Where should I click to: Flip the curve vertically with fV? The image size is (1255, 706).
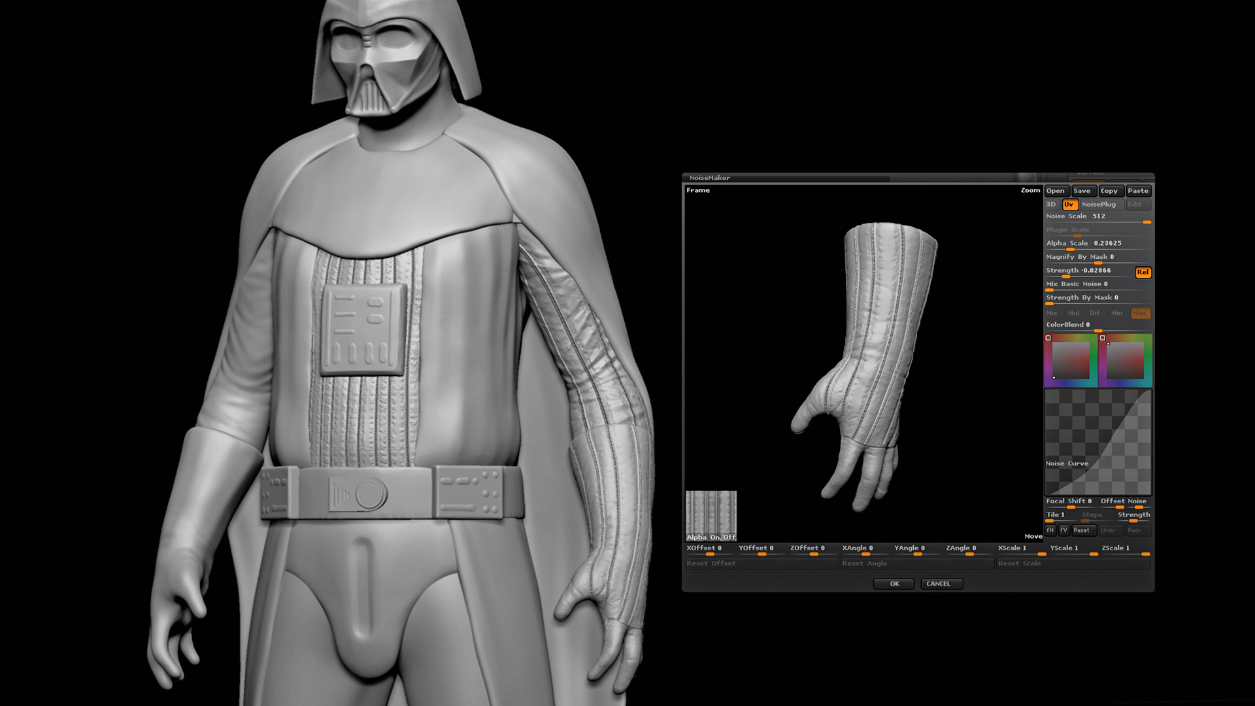click(1063, 530)
